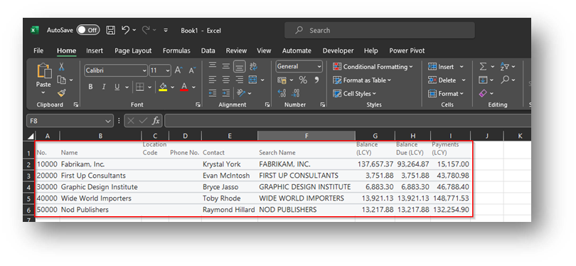
Task: Center text horizontally
Action: pyautogui.click(x=226, y=80)
